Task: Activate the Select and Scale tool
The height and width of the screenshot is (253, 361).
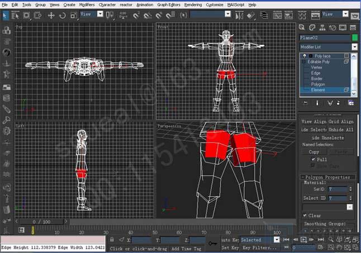Action: [74, 16]
